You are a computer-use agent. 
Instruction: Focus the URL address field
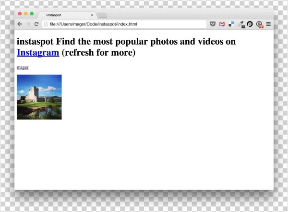124,24
